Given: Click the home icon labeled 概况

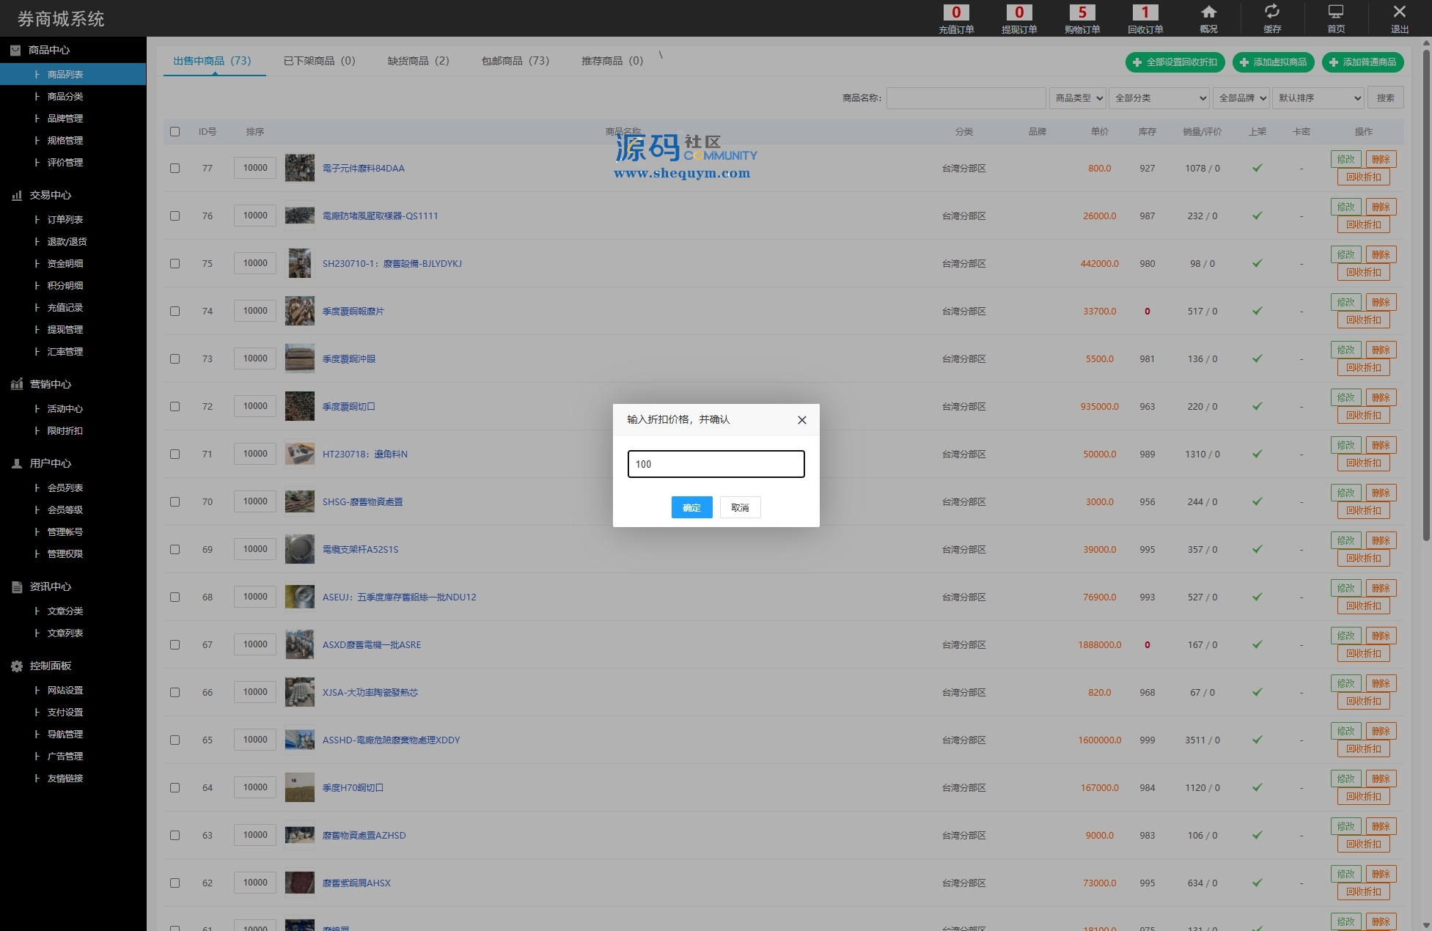Looking at the screenshot, I should 1208,12.
